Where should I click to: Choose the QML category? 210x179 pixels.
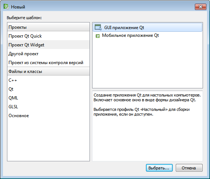click(48, 98)
